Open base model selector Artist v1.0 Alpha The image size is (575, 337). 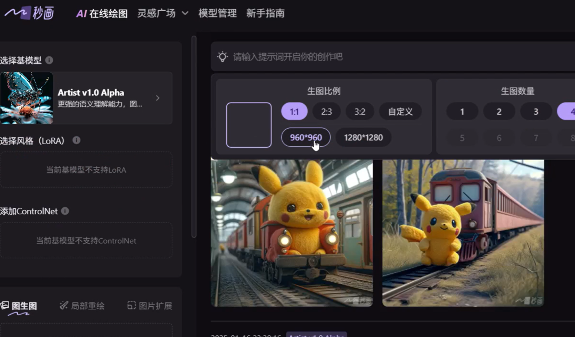pyautogui.click(x=86, y=98)
